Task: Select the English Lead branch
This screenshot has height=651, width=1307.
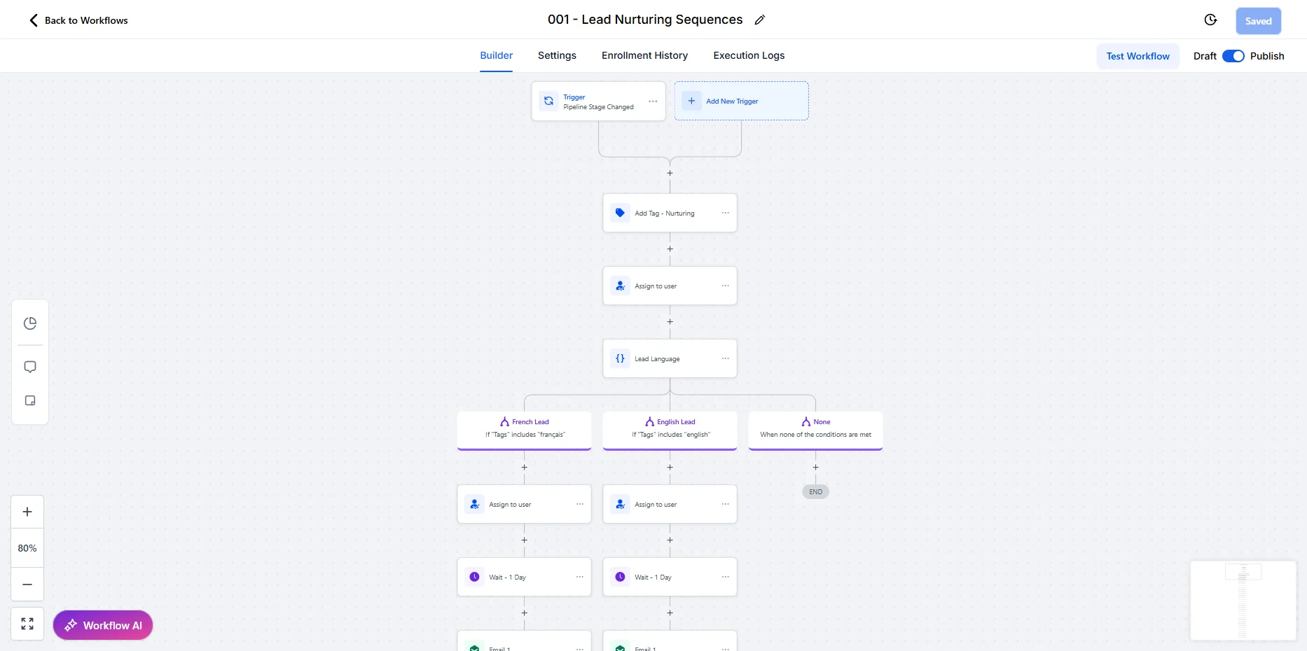Action: tap(670, 430)
